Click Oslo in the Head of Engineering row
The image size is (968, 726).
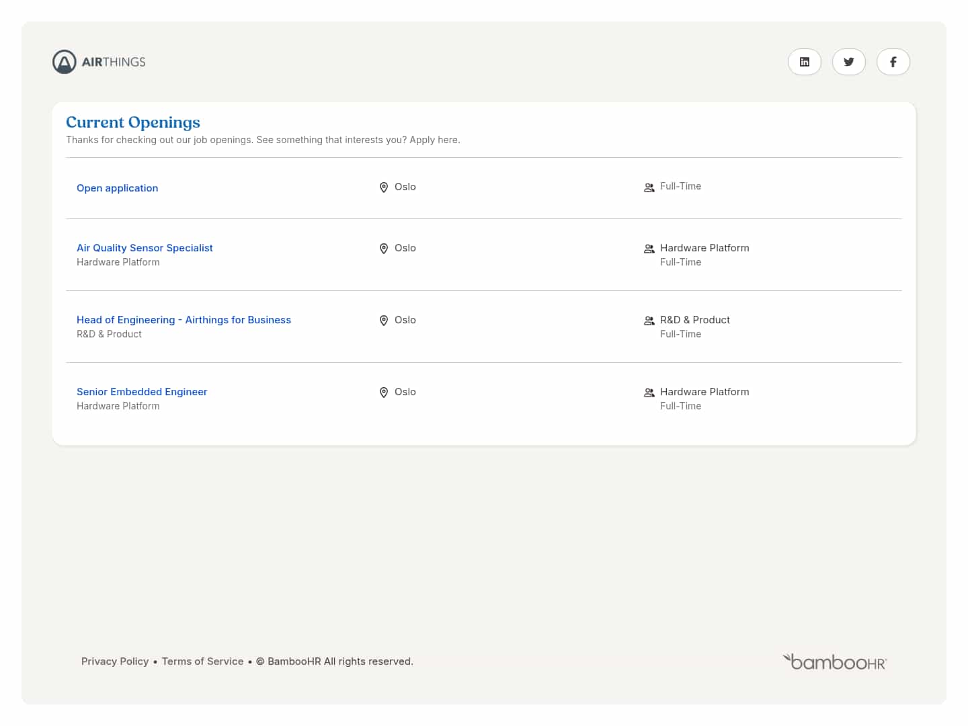click(405, 320)
